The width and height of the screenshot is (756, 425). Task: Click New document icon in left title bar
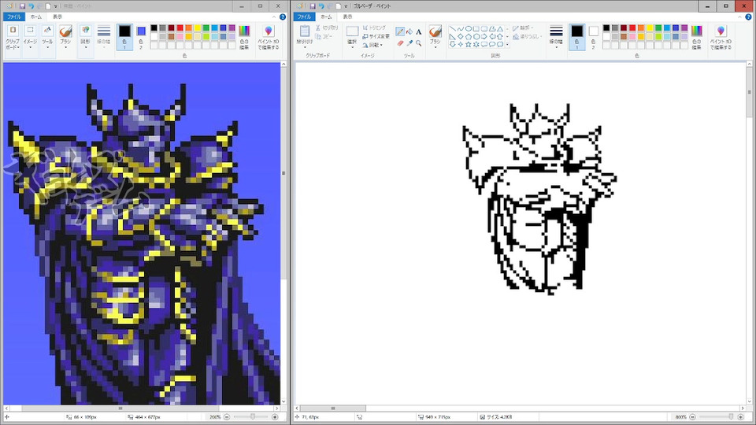pos(48,6)
